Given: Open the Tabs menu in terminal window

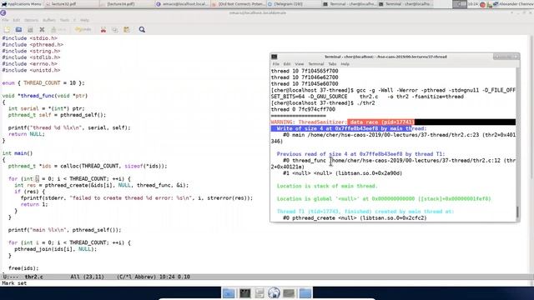Looking at the screenshot, I should [332, 64].
